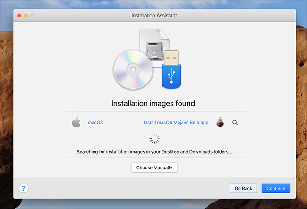Open help with the question mark button
This screenshot has width=307, height=209.
click(24, 188)
